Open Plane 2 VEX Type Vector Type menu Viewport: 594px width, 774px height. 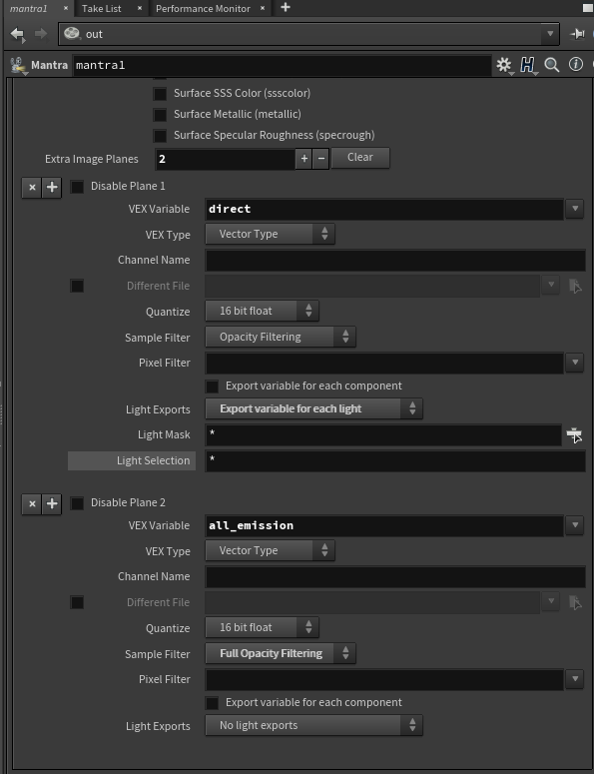click(270, 550)
